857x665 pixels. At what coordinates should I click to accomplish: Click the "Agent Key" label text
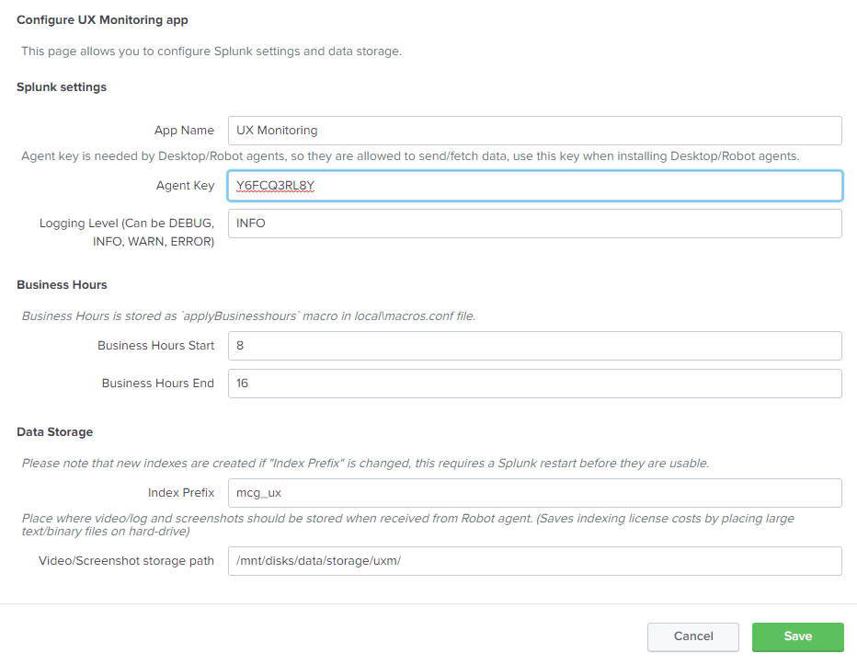pyautogui.click(x=185, y=186)
